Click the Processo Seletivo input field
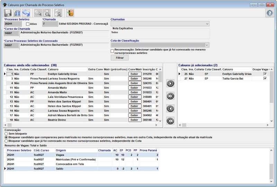277x187 pixels. [12, 24]
